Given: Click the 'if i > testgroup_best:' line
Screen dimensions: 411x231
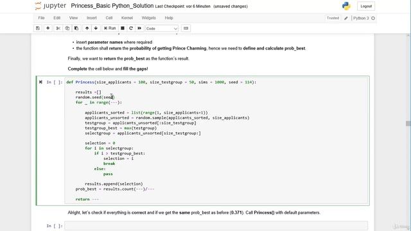Looking at the screenshot, I should tap(119, 153).
